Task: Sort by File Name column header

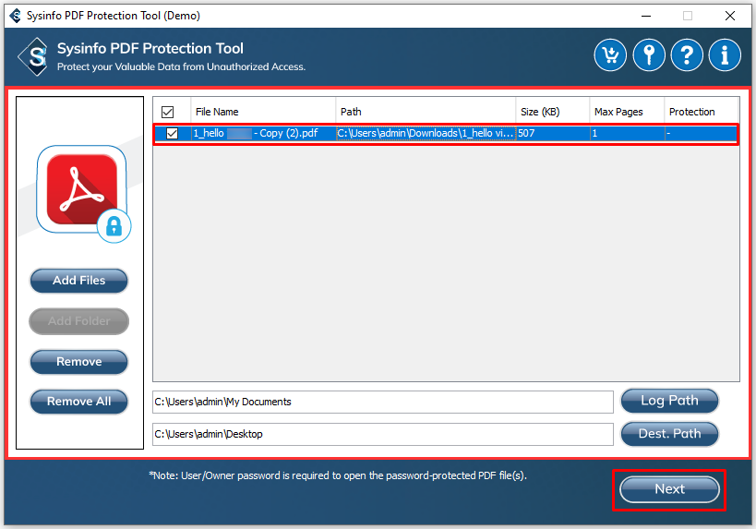Action: [263, 112]
